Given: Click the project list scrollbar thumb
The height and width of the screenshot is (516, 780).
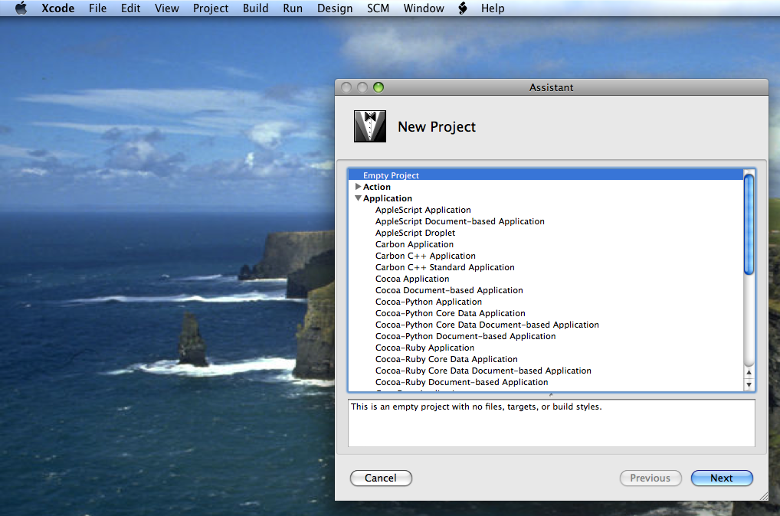Looking at the screenshot, I should [749, 224].
